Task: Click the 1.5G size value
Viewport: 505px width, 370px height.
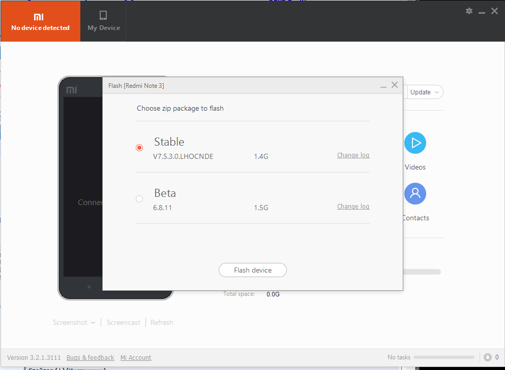Action: tap(261, 208)
